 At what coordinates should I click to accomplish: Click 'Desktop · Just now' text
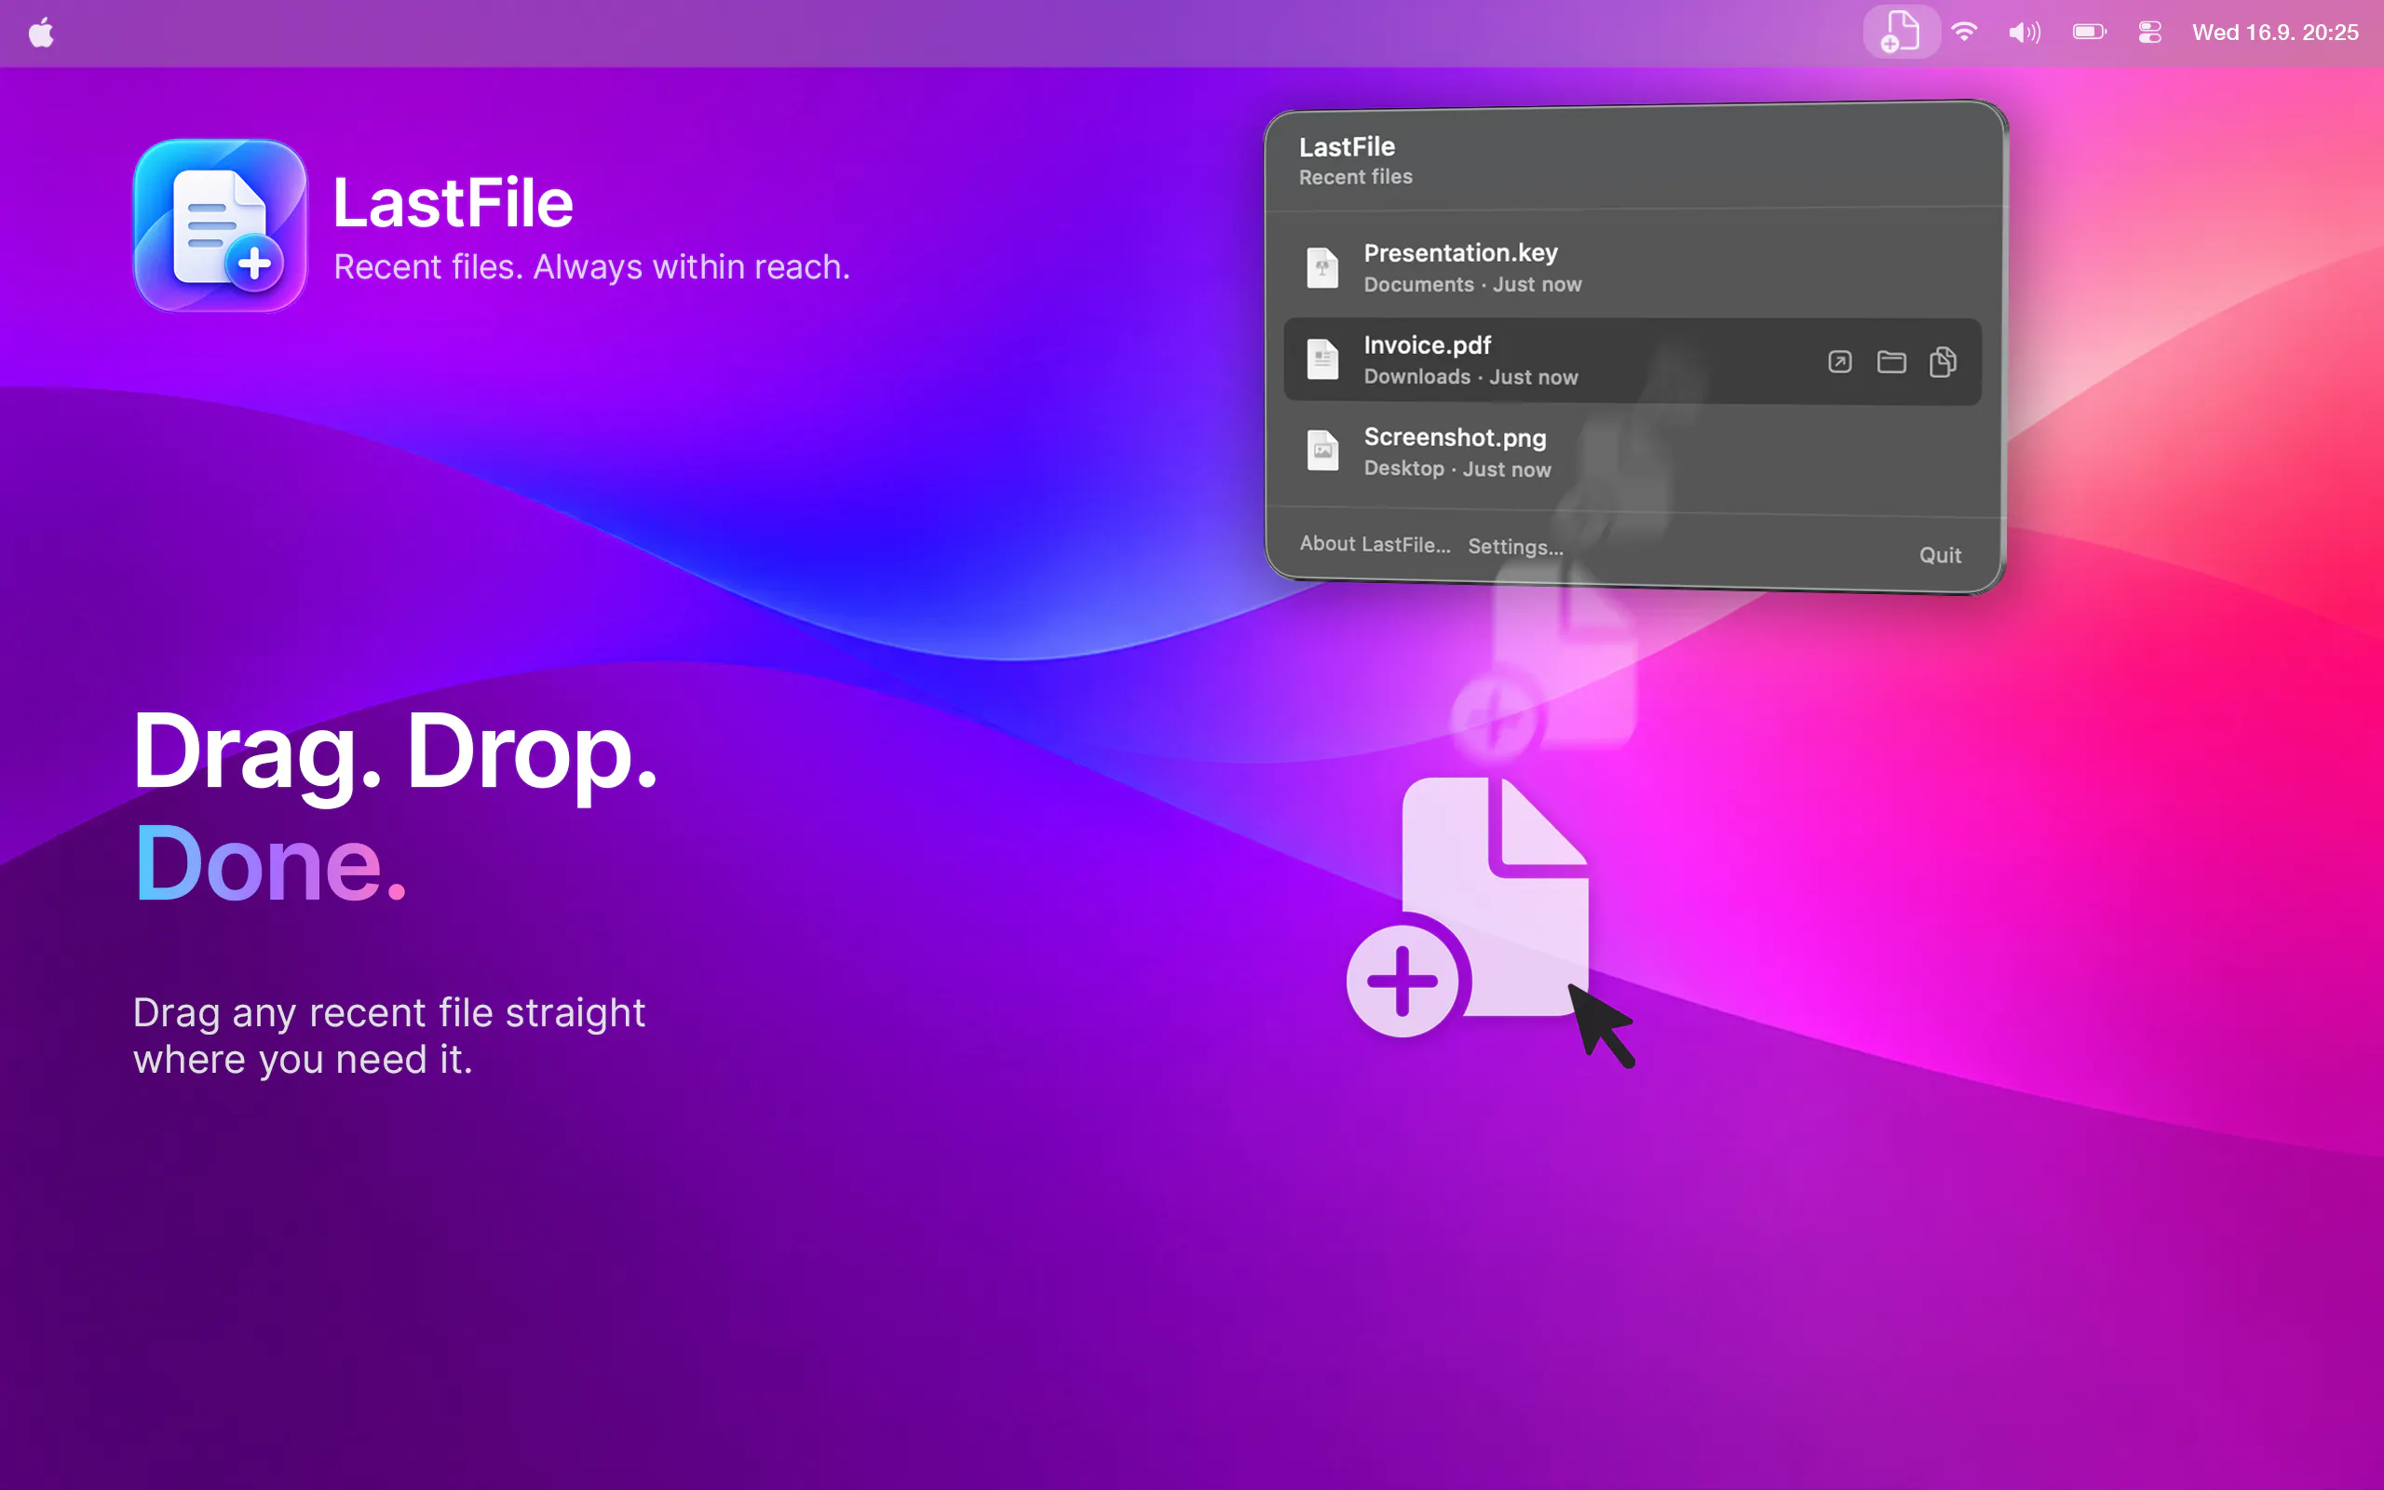coord(1457,469)
